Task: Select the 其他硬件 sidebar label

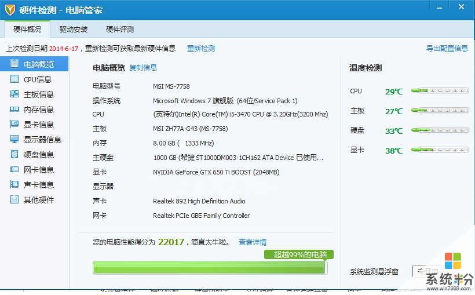Action: click(39, 200)
